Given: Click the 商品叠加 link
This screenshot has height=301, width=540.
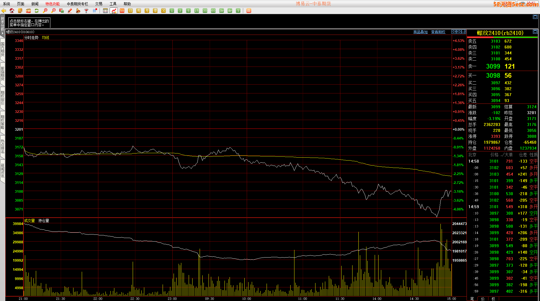Looking at the screenshot, I should (420, 32).
